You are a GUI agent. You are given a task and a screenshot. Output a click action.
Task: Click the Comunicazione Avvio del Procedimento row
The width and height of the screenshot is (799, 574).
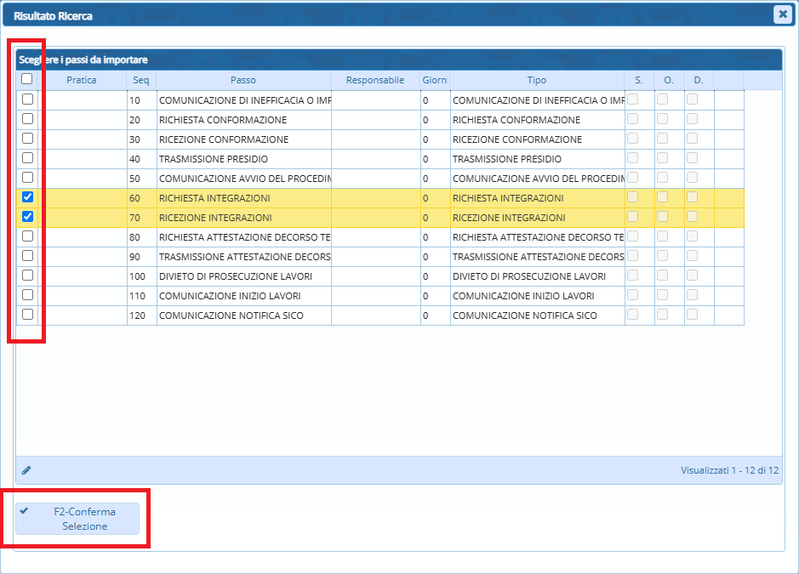click(x=244, y=179)
